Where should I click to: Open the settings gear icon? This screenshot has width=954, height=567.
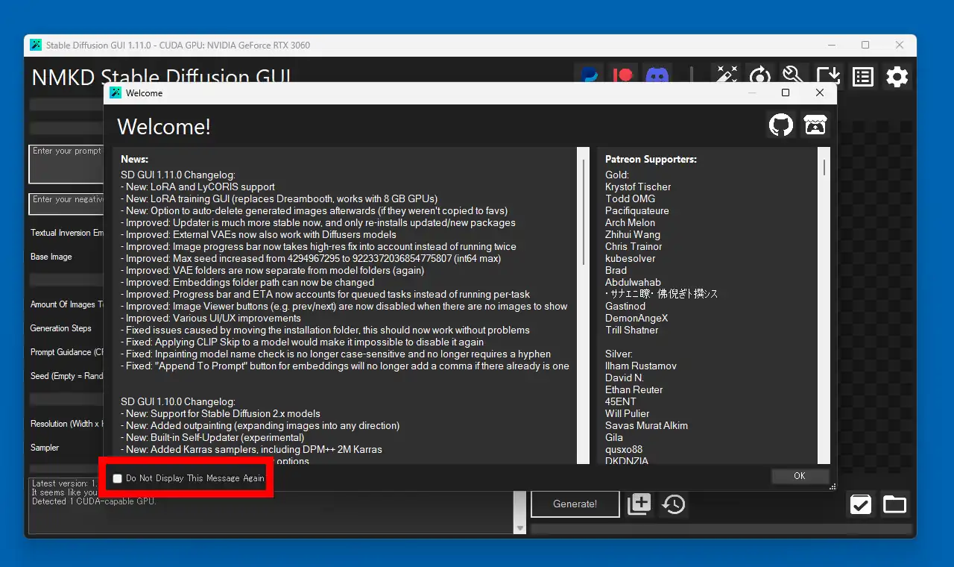coord(897,76)
